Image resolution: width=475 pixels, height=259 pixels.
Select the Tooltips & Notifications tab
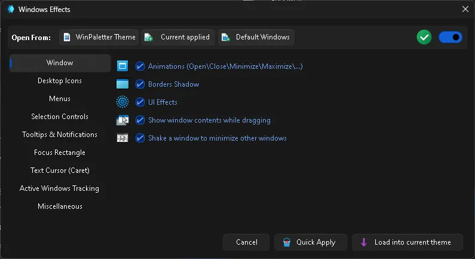pos(60,135)
